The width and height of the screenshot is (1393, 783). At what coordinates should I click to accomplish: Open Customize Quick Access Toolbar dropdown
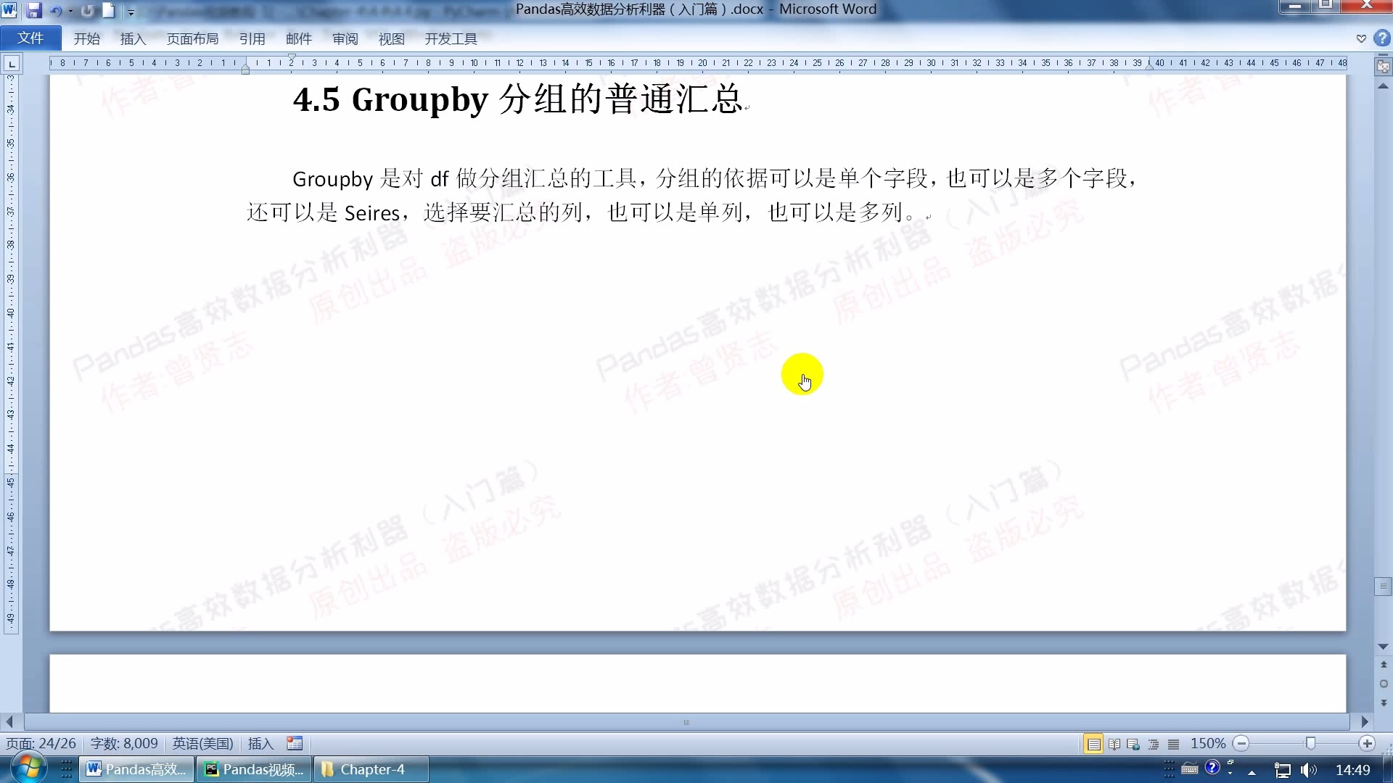pos(131,12)
